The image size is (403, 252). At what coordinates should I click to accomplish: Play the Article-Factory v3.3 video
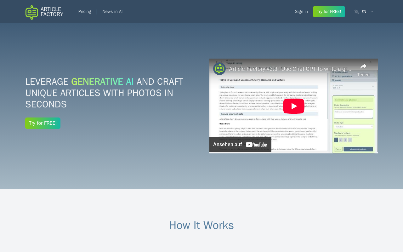point(294,106)
